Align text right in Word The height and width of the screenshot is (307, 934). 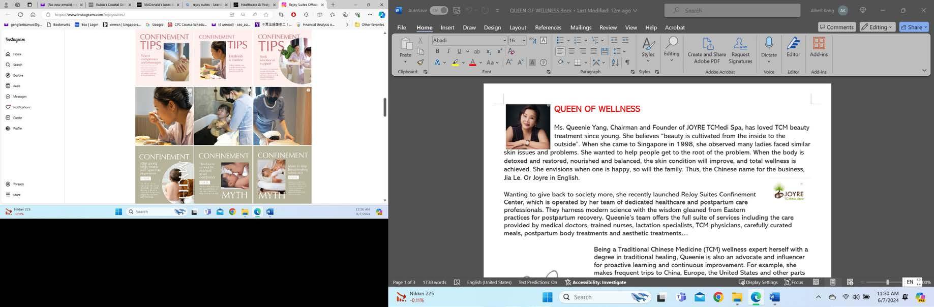pyautogui.click(x=583, y=51)
